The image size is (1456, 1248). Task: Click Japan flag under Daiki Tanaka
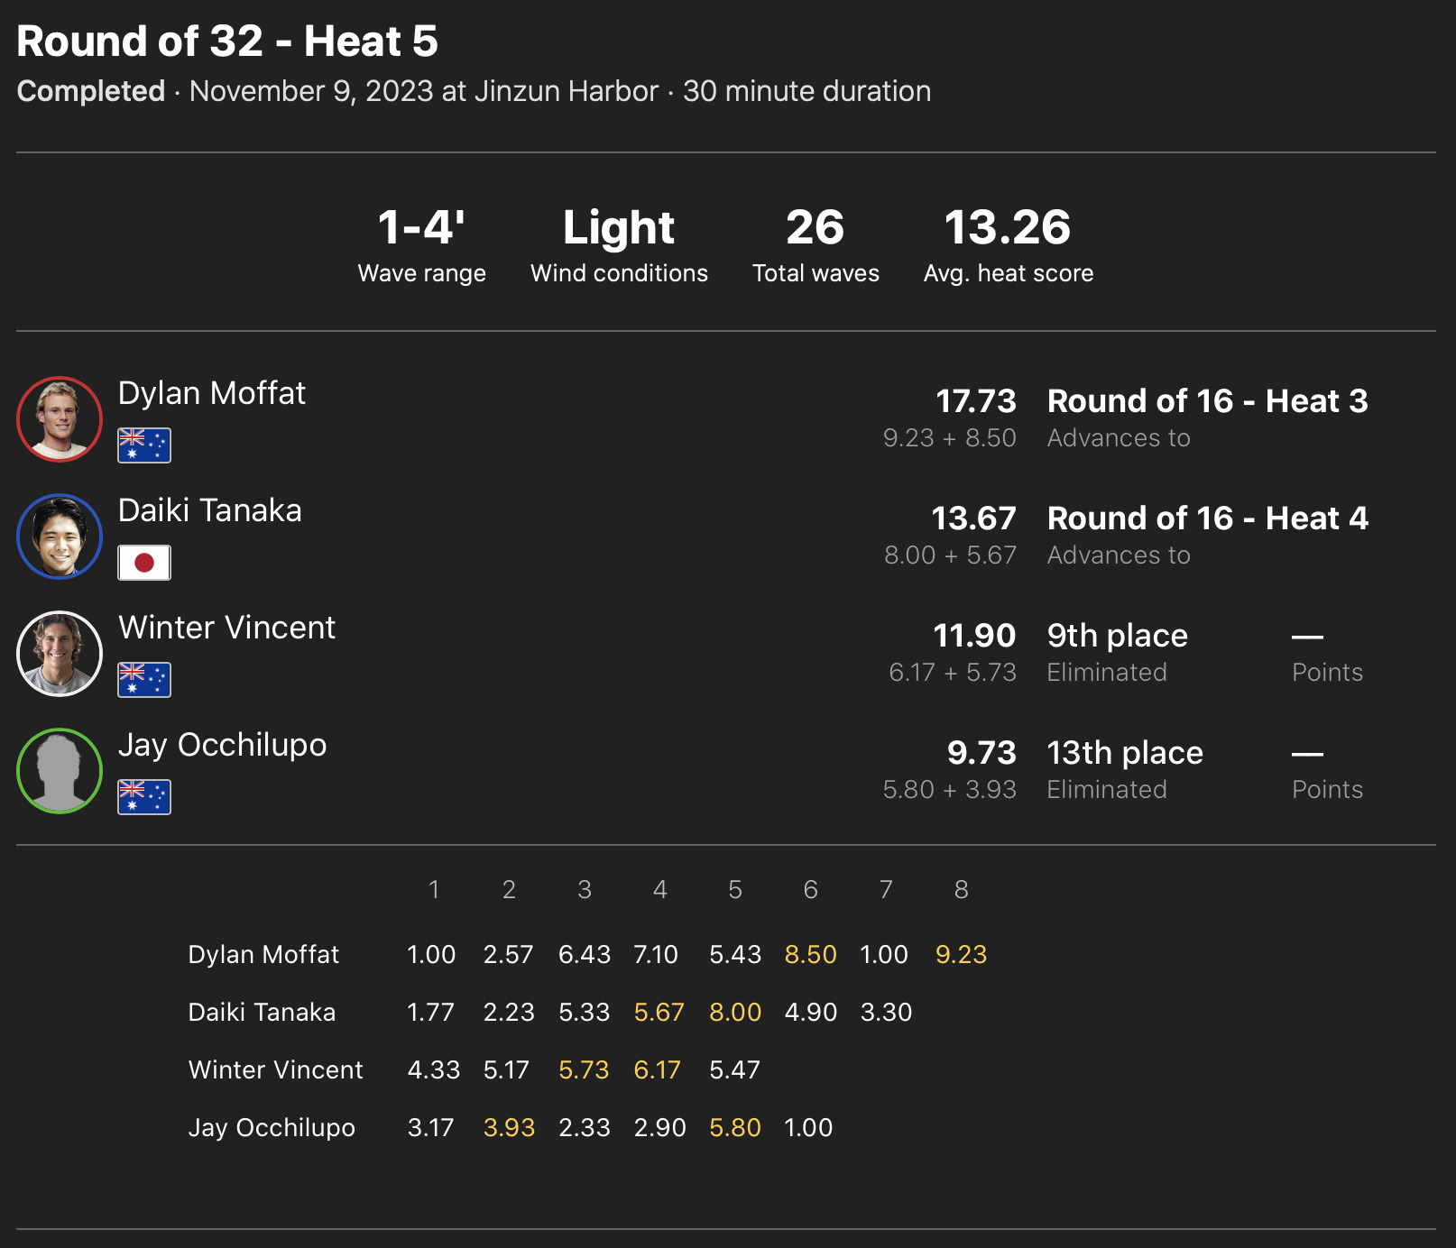pyautogui.click(x=144, y=563)
